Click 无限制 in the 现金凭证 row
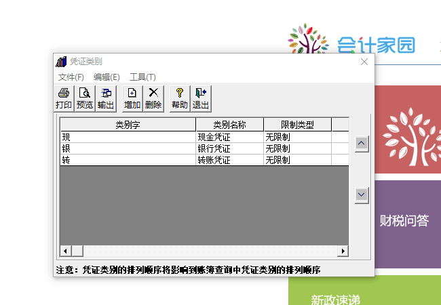The height and width of the screenshot is (305, 441). [298, 137]
